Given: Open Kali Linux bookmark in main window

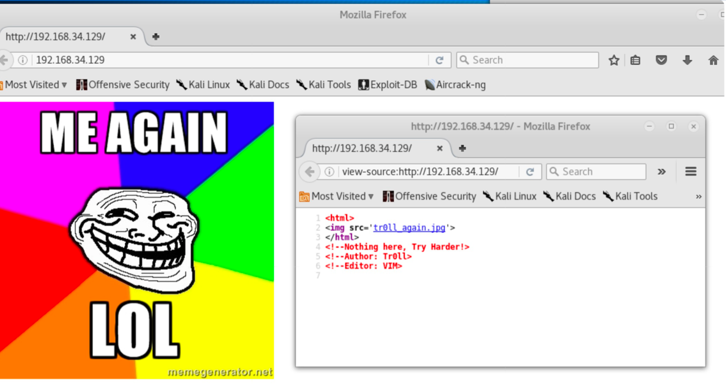Looking at the screenshot, I should (x=203, y=85).
